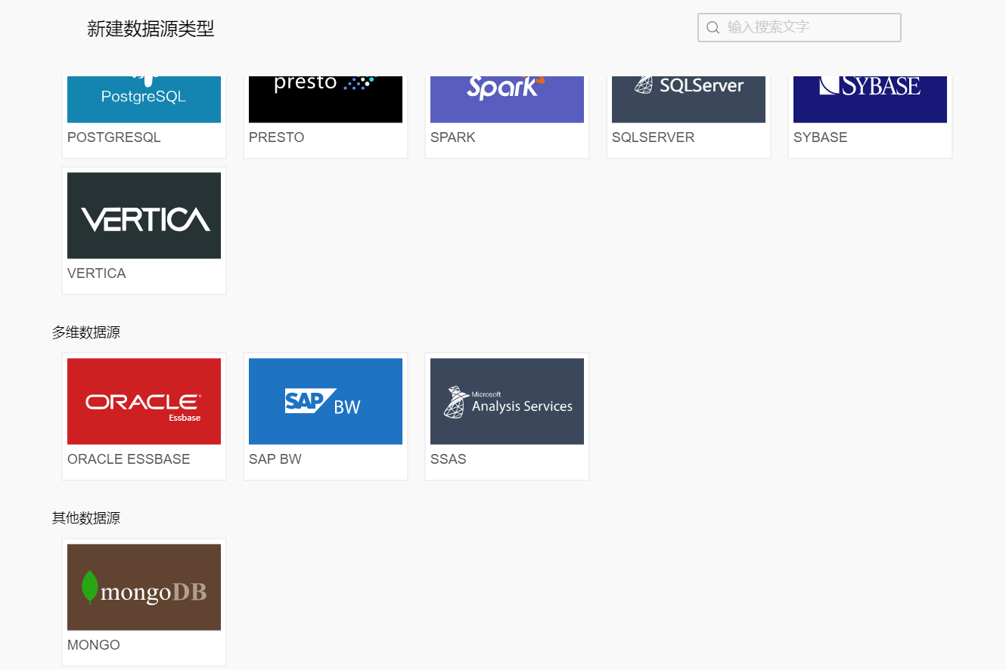Screen dimensions: 1006x670
Task: Select the Oracle Essbase logo tile
Action: tap(144, 401)
